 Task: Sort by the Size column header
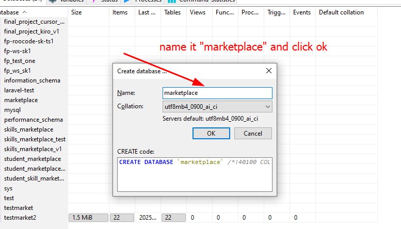point(88,12)
